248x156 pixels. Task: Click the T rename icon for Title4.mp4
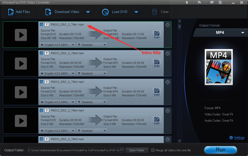[46, 110]
